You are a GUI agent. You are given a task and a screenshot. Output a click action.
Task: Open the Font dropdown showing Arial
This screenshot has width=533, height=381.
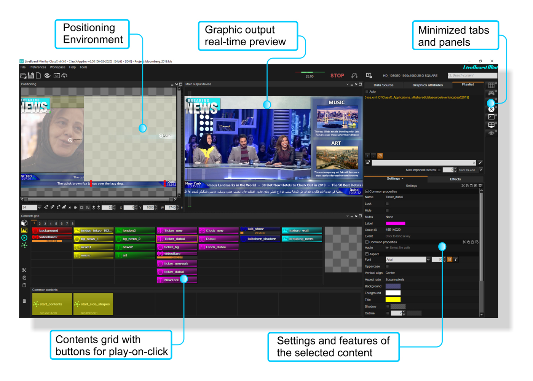428,260
